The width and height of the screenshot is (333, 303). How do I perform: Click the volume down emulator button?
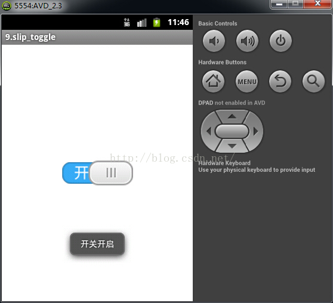point(214,41)
